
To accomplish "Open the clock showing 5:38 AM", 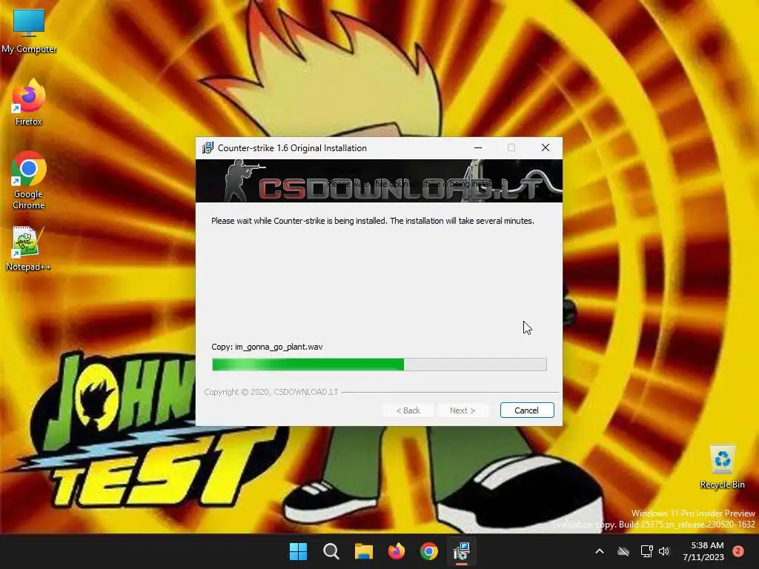I will (x=703, y=551).
